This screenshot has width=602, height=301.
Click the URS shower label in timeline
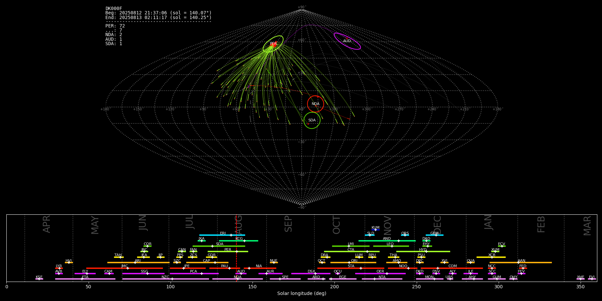(x=449, y=277)
